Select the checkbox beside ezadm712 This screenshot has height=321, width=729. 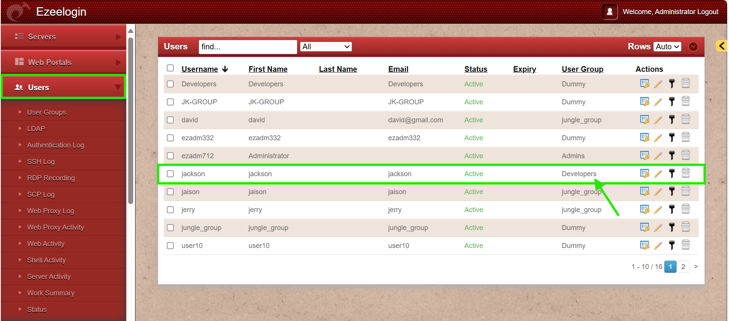pyautogui.click(x=170, y=156)
